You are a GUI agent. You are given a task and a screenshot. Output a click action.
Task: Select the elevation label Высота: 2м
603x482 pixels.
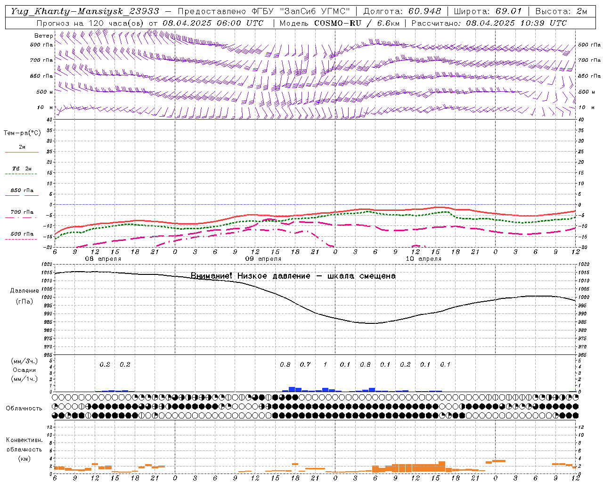[x=561, y=11]
